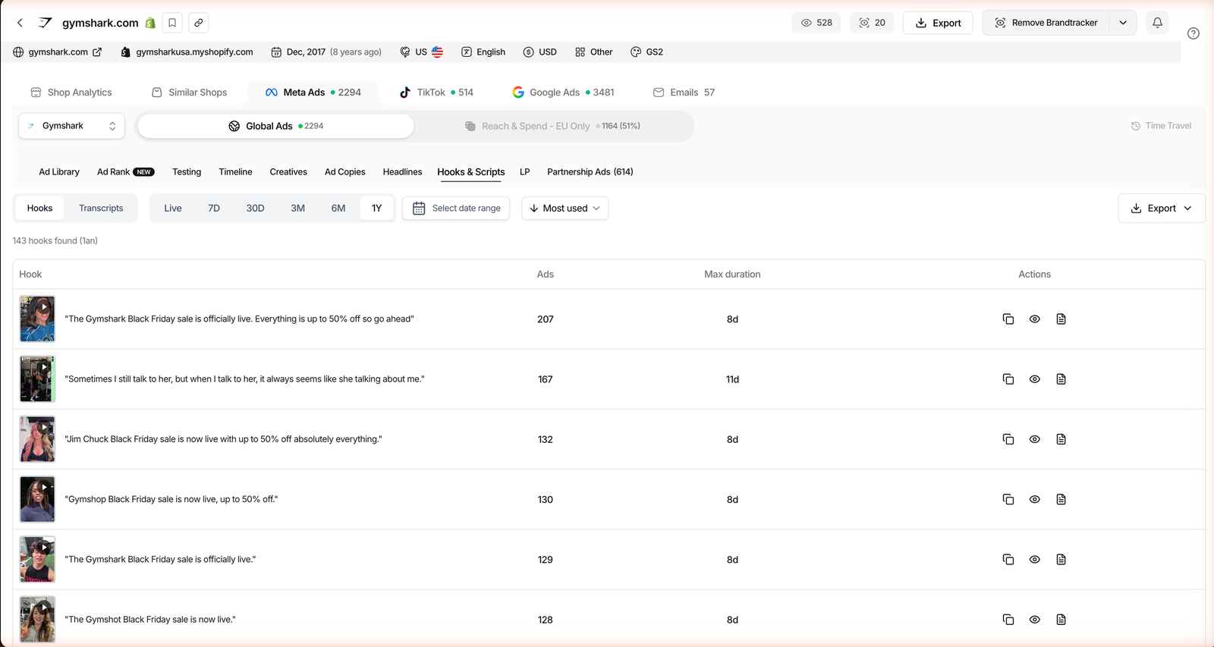
Task: Click the 20 trackers counter
Action: coord(872,23)
